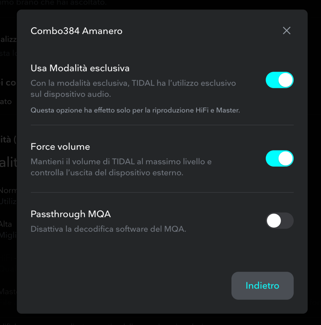The image size is (321, 325).
Task: Close the Combo384 Amanero dialog with the X icon
Action: (x=287, y=31)
